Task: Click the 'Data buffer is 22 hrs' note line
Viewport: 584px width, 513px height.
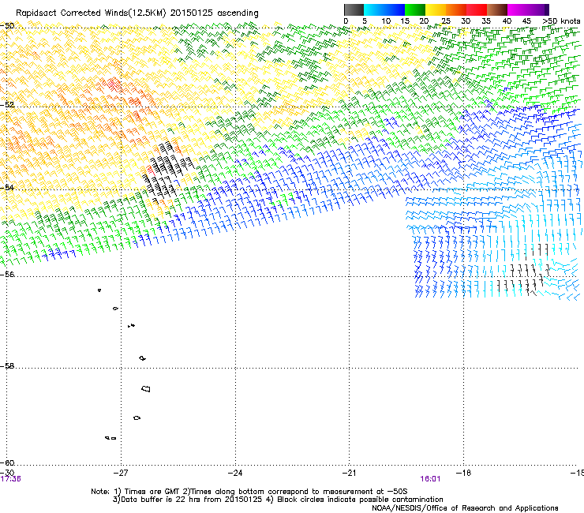Action: click(278, 500)
